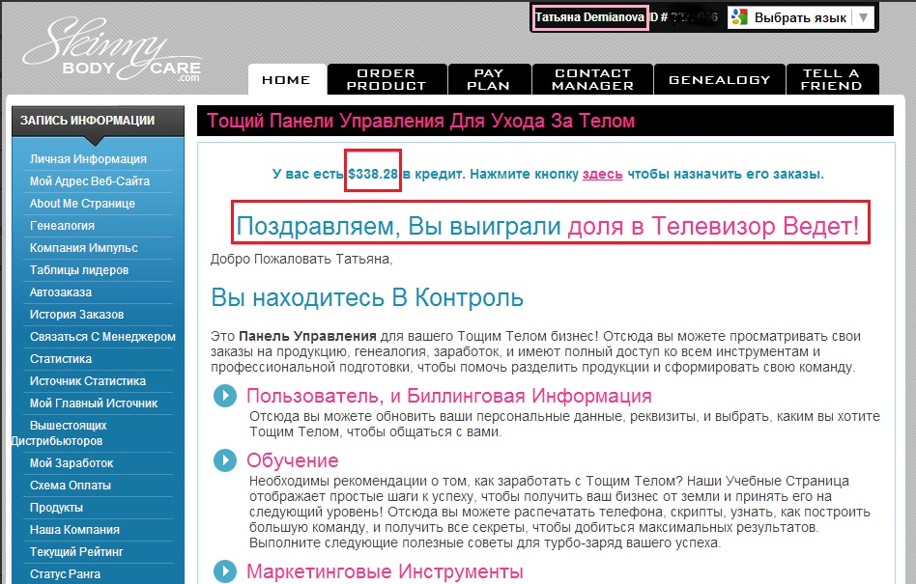Click the Тощий Панели Управления page title
The image size is (916, 584).
420,121
